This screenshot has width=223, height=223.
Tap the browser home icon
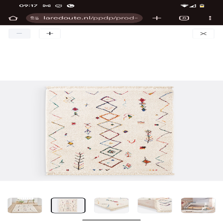(x=13, y=18)
